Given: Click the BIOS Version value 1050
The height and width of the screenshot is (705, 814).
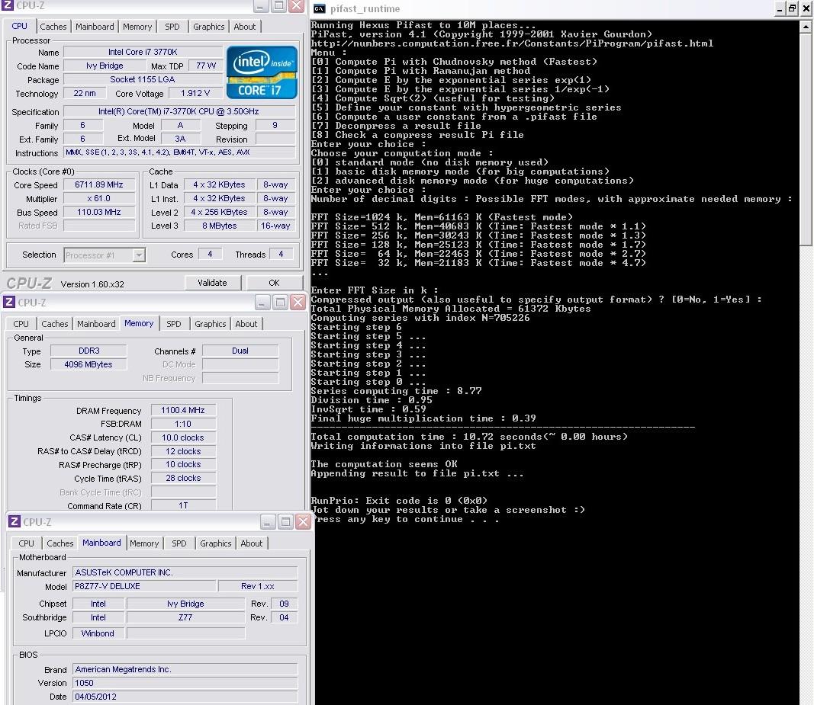Looking at the screenshot, I should 185,683.
